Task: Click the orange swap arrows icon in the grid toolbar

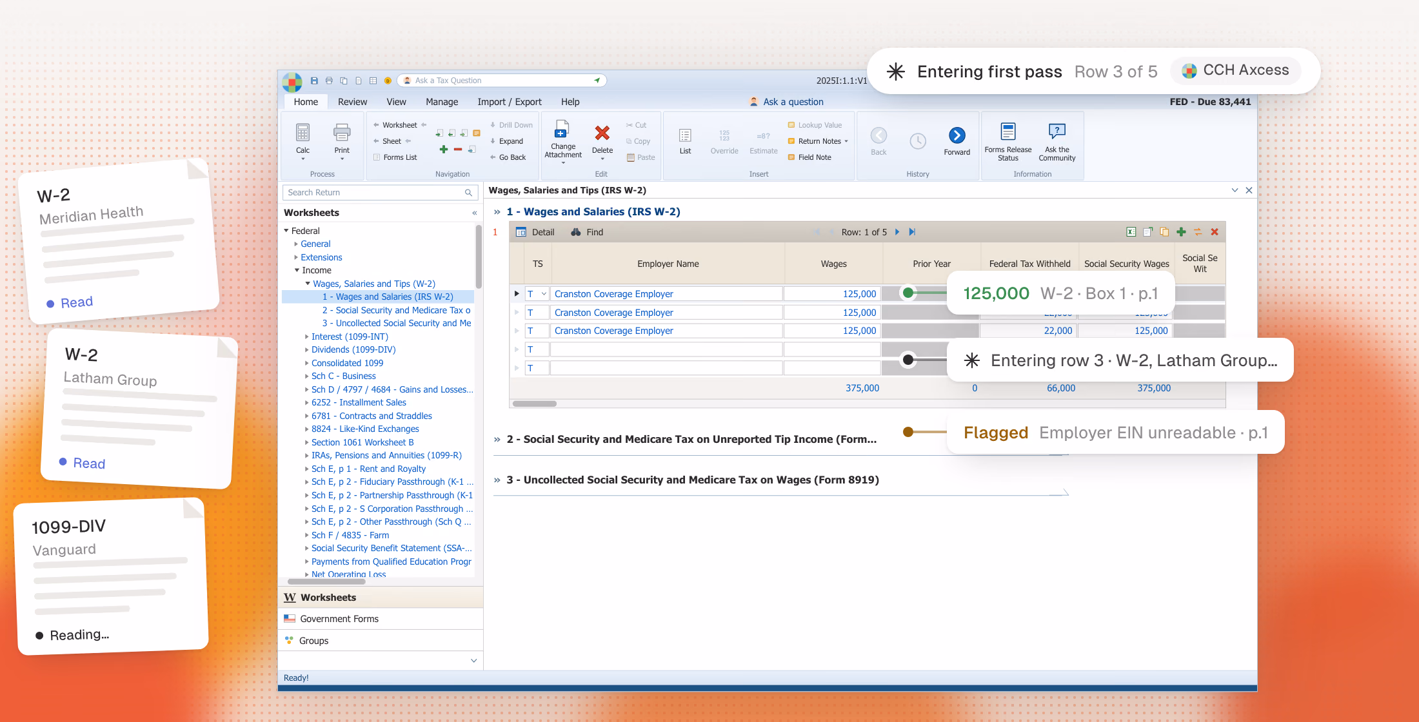Action: coord(1198,232)
